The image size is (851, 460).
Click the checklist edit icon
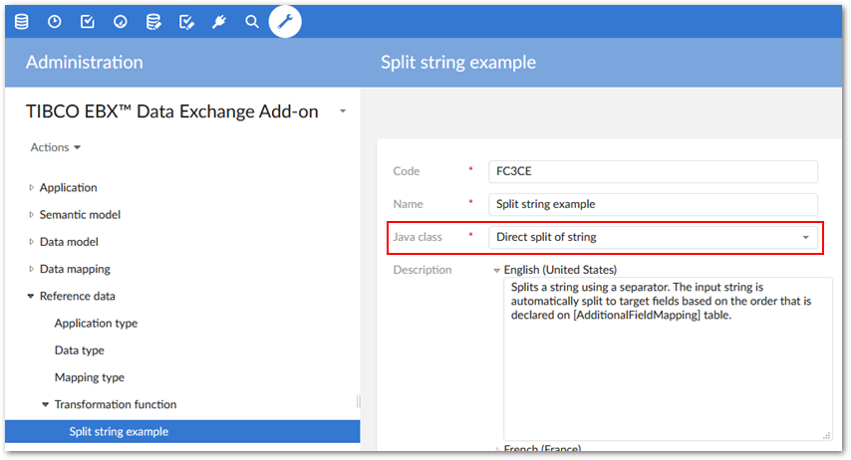186,21
